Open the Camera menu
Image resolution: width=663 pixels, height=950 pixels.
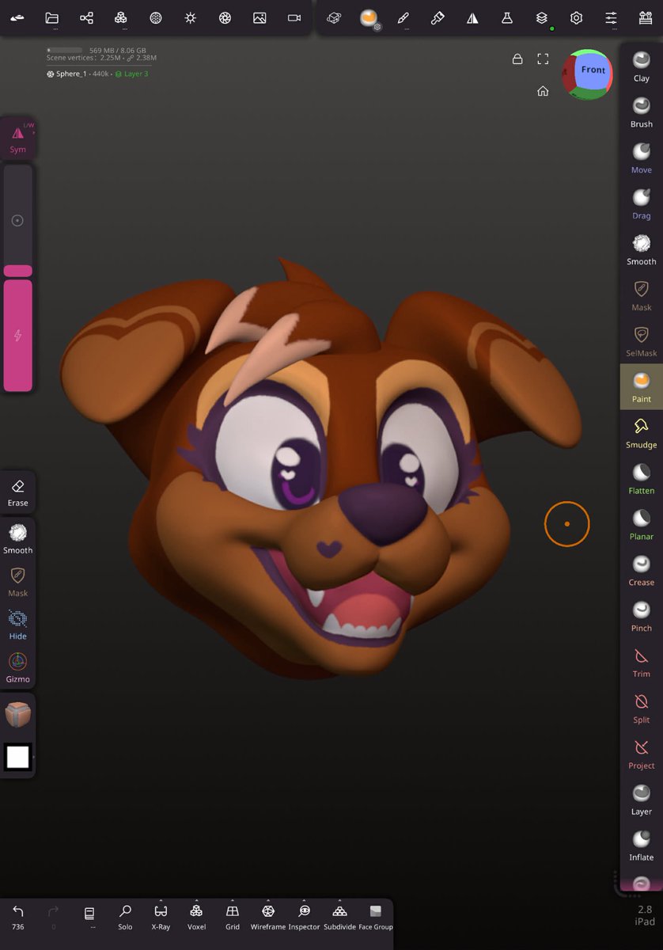[294, 17]
